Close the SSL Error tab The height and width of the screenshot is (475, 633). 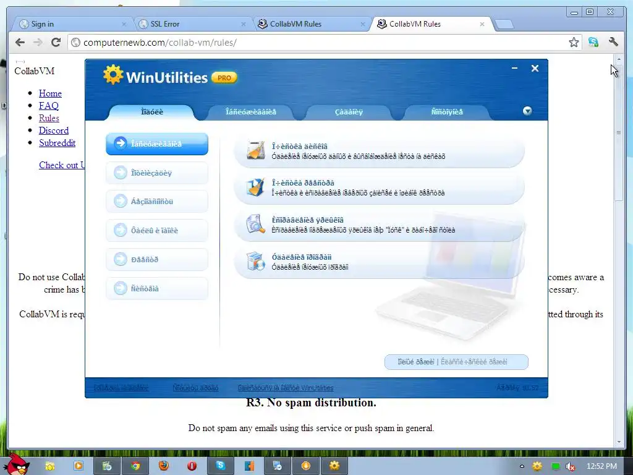[244, 24]
